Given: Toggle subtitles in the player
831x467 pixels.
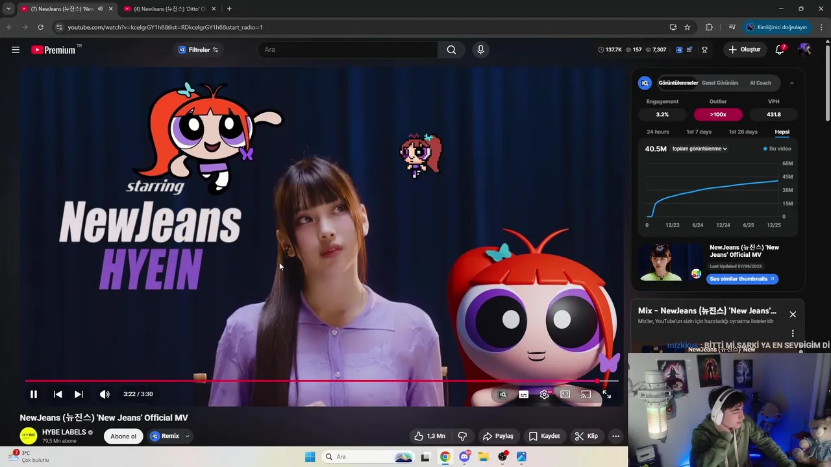Looking at the screenshot, I should [523, 394].
